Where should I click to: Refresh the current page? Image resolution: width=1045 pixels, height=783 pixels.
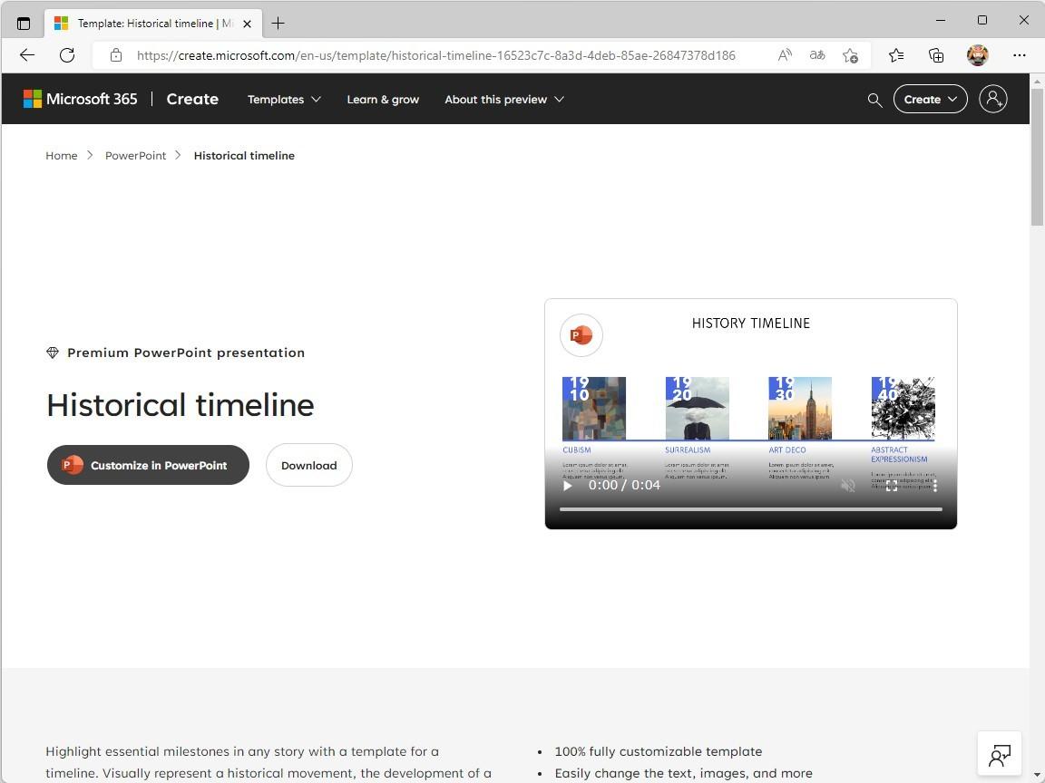click(x=67, y=55)
